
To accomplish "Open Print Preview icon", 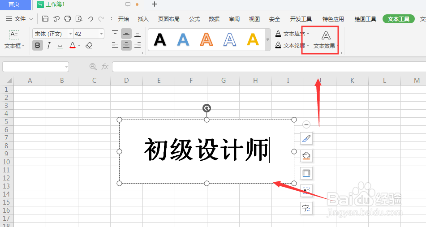I will 79,19.
